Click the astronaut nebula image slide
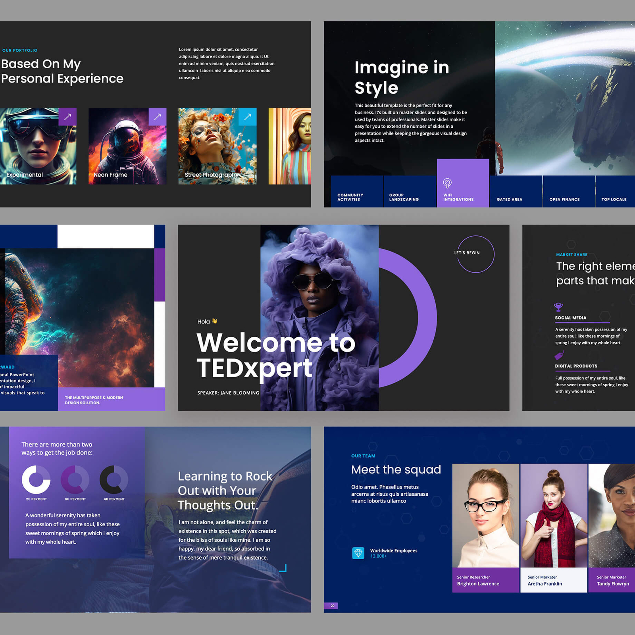 (x=79, y=317)
